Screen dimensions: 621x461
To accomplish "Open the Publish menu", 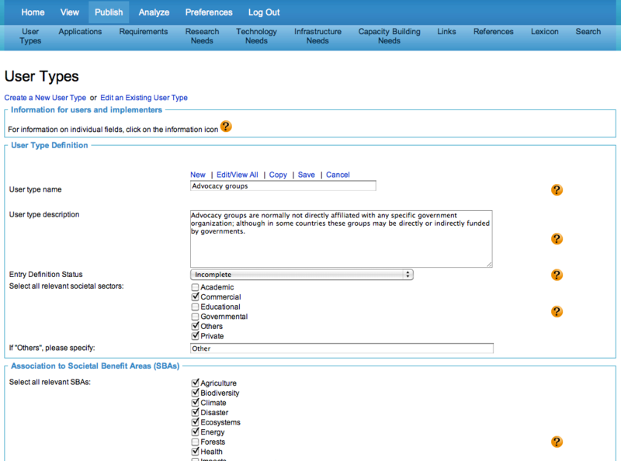I will 109,12.
